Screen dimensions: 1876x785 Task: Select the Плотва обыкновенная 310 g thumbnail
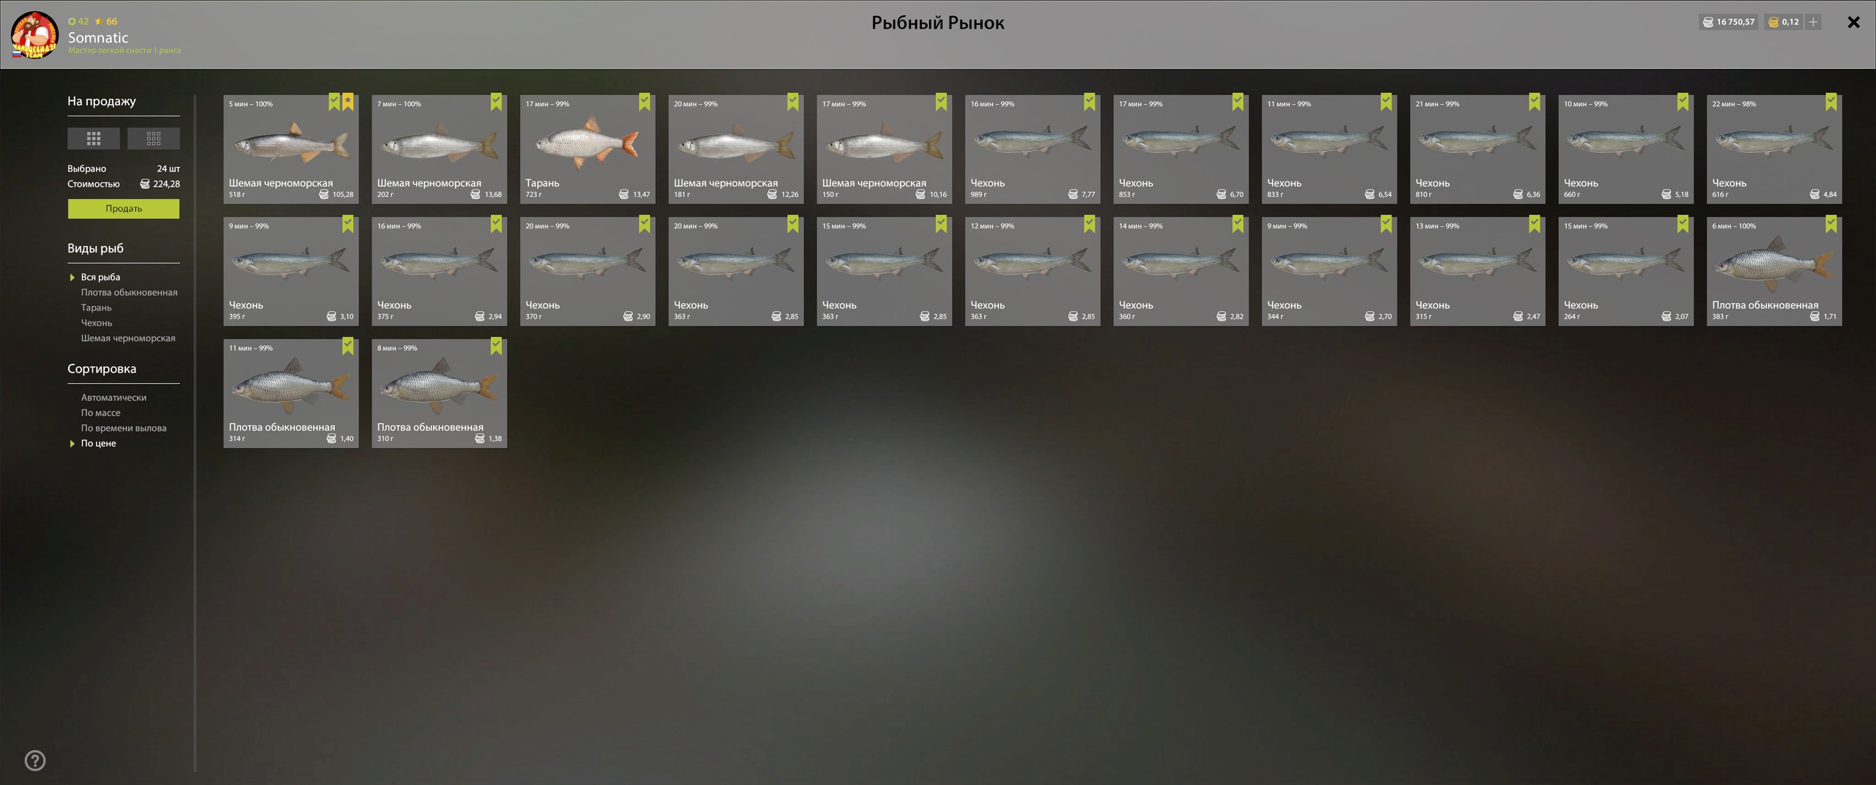(x=439, y=393)
